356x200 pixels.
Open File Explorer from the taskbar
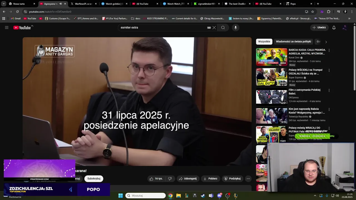(x=178, y=196)
